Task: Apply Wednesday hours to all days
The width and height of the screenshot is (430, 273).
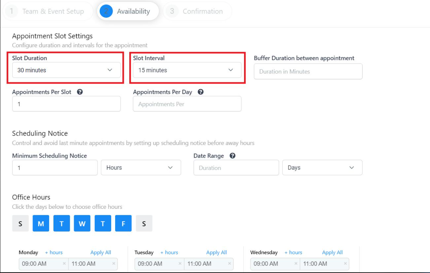Action: tap(332, 252)
